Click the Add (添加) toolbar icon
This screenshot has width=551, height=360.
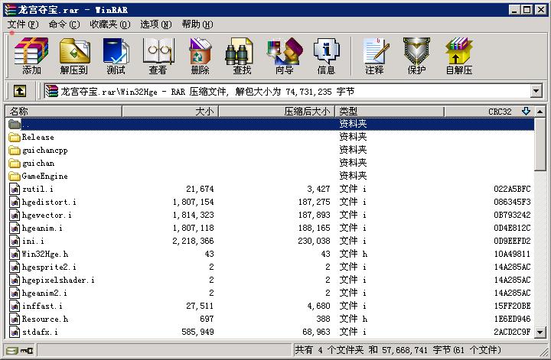click(x=31, y=57)
